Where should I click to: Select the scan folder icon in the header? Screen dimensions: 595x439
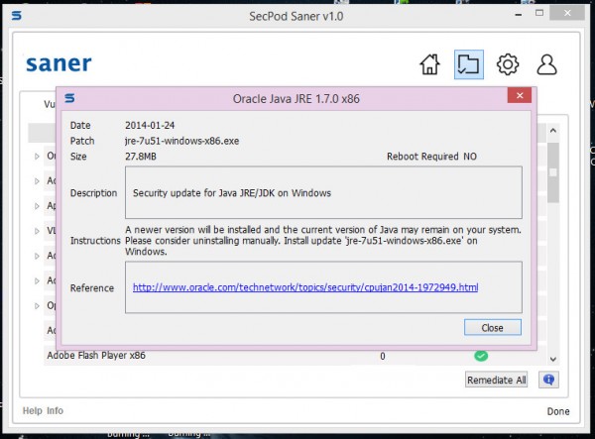pyautogui.click(x=469, y=64)
